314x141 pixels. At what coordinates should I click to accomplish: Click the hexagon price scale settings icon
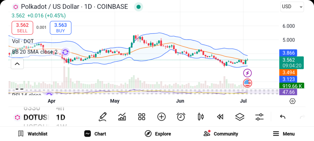(292, 101)
